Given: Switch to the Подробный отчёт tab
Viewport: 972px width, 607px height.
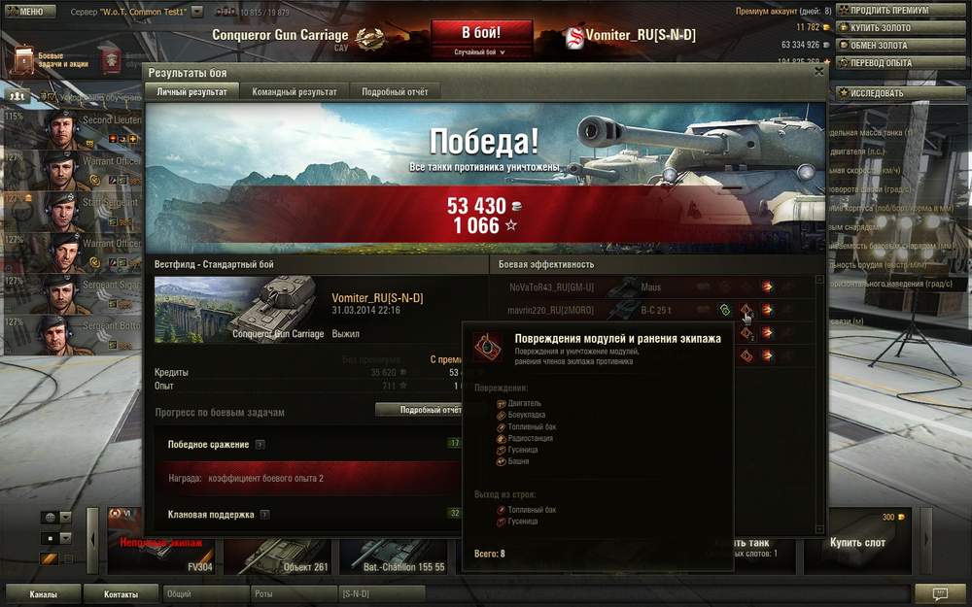Looking at the screenshot, I should point(395,91).
